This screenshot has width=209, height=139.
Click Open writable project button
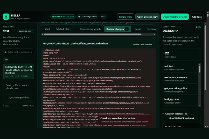(x=175, y=17)
